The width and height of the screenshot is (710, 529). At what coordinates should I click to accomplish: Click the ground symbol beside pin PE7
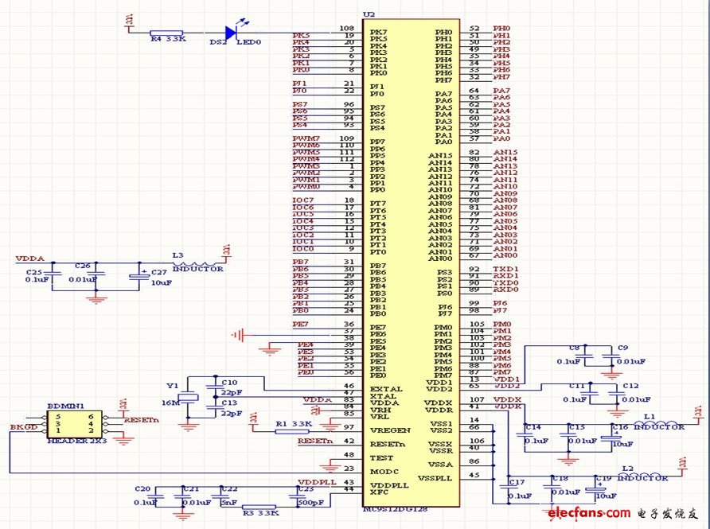[x=236, y=335]
